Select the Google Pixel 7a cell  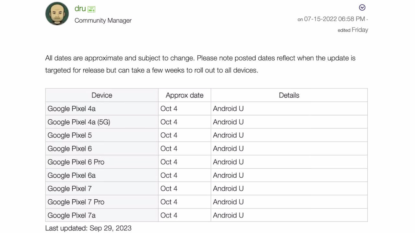72,215
